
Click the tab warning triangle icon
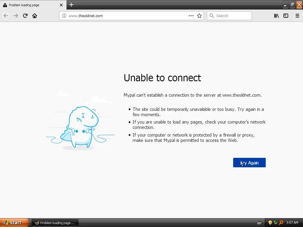tap(5, 5)
